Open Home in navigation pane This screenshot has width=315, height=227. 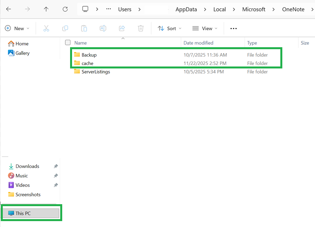18,44
